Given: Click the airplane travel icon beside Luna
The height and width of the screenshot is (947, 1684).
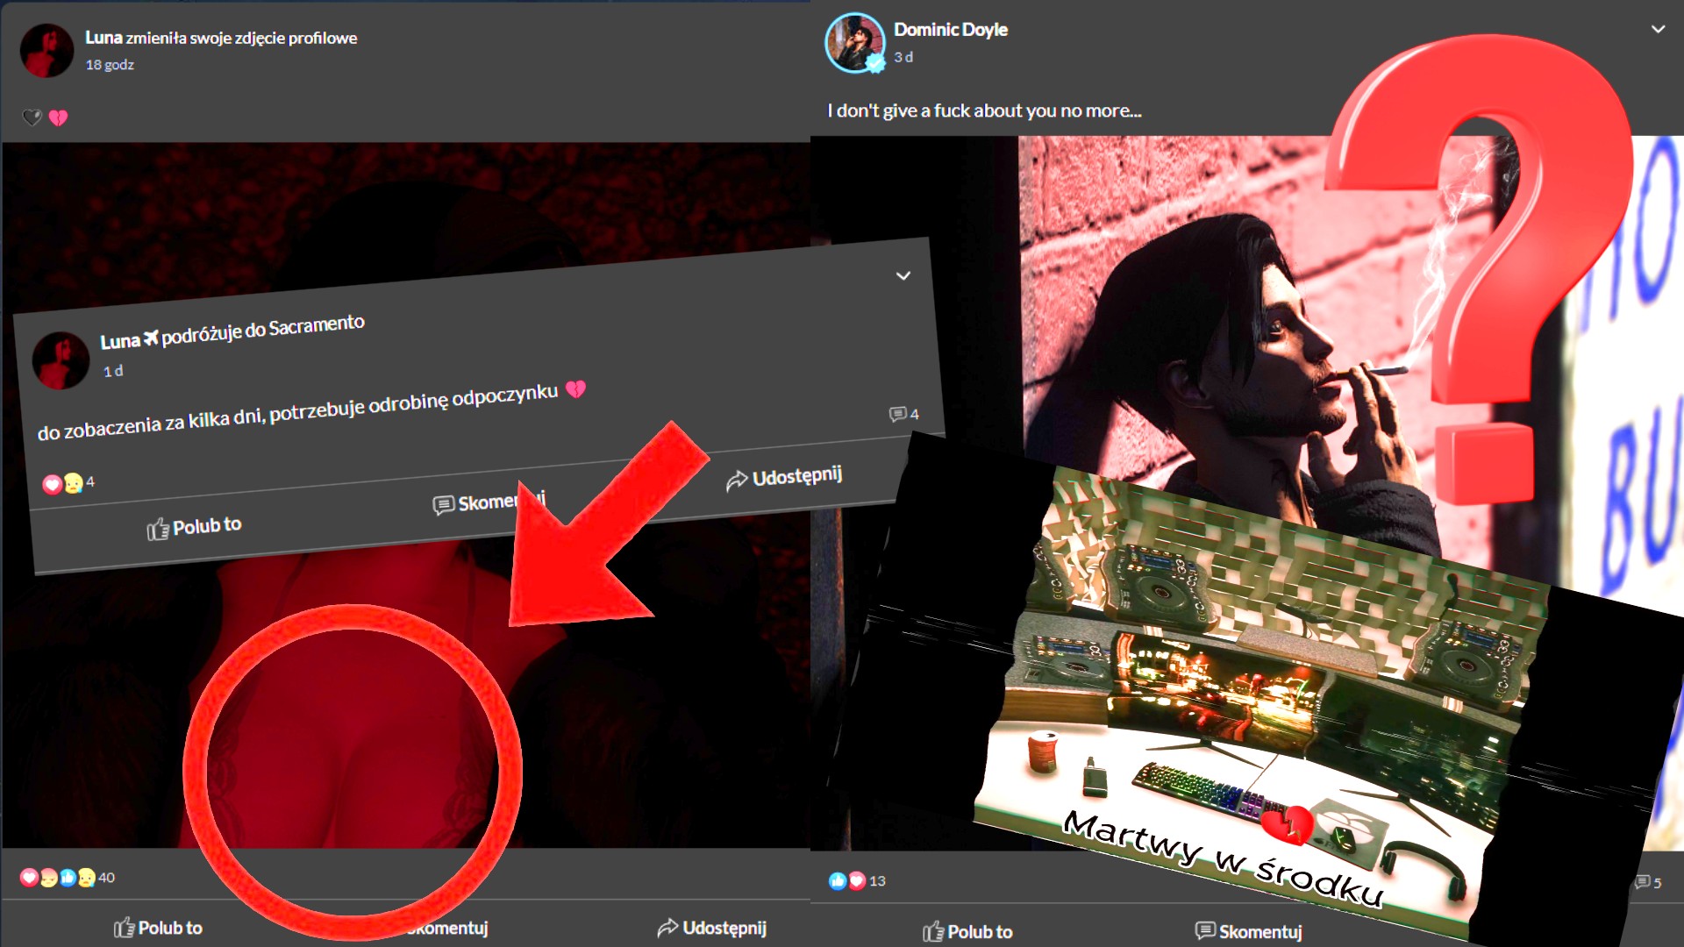Looking at the screenshot, I should pos(152,338).
